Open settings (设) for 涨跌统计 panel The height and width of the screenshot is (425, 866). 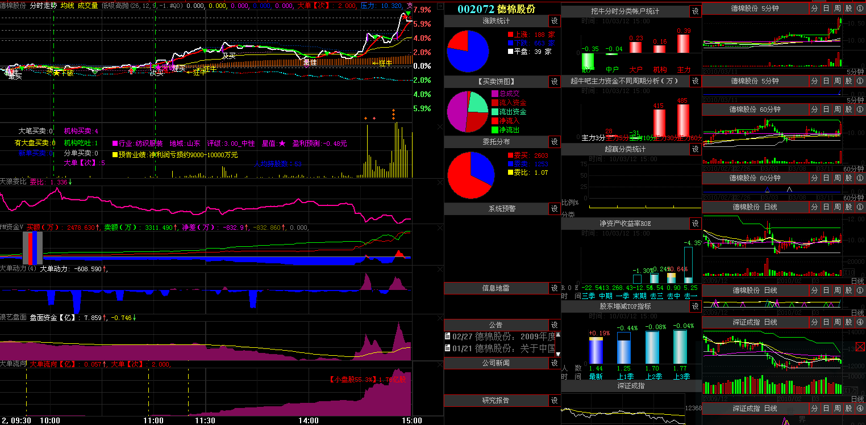[555, 21]
